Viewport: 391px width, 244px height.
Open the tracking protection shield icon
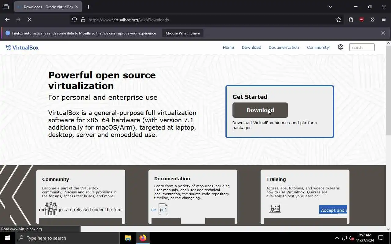coord(75,20)
